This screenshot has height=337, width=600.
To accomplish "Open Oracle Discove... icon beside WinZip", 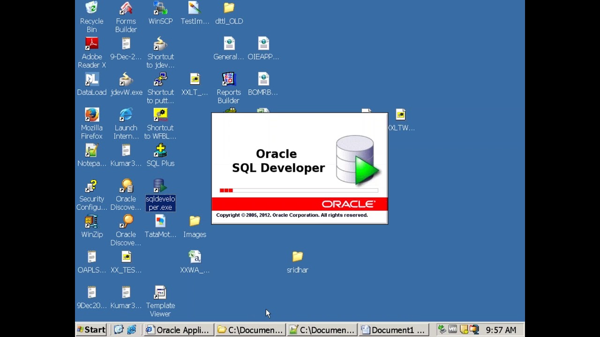I will pos(126,230).
